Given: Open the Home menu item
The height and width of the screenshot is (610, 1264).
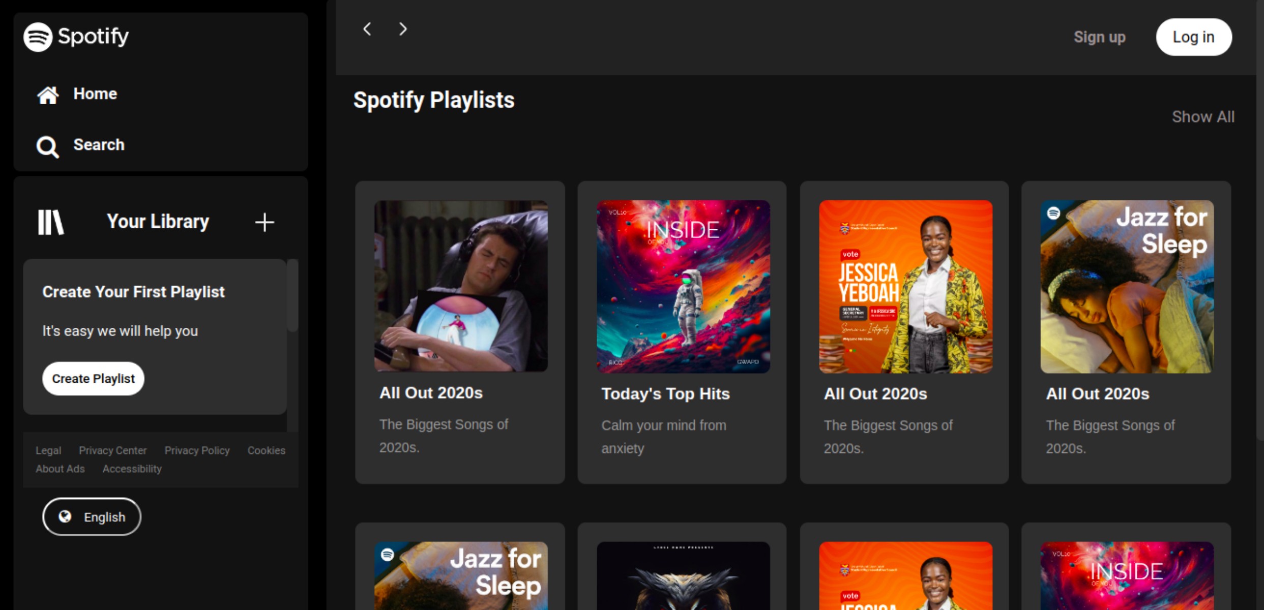Looking at the screenshot, I should 95,94.
